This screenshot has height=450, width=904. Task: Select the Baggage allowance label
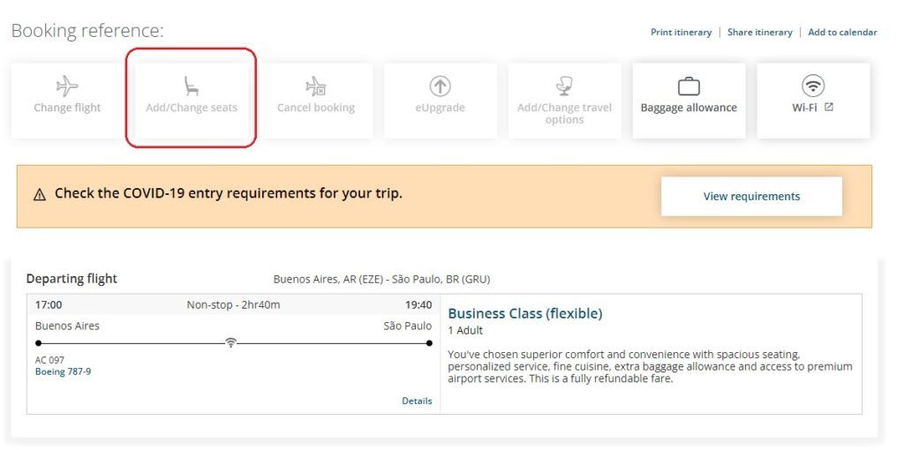tap(689, 108)
